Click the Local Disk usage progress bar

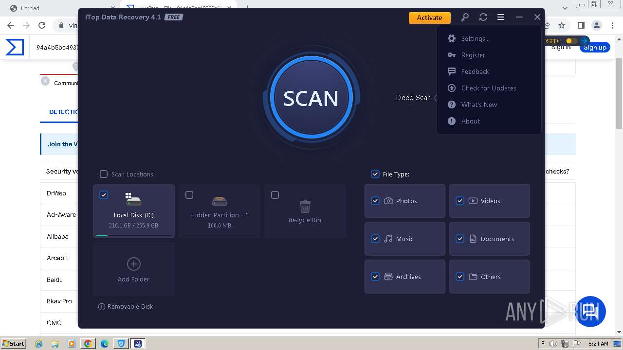coord(134,235)
